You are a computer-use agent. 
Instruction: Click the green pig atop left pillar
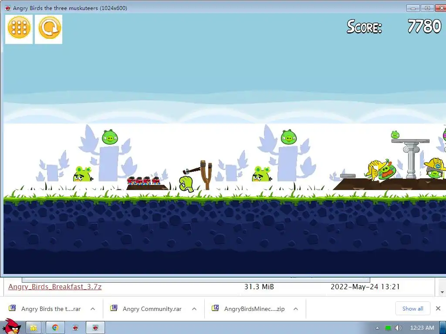point(110,137)
